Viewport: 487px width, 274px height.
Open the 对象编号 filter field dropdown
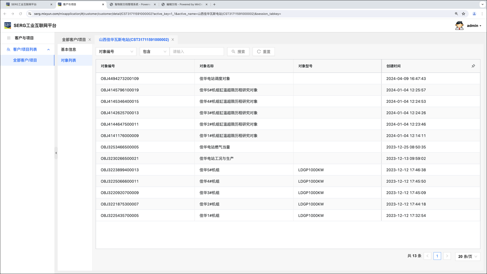coord(116,52)
